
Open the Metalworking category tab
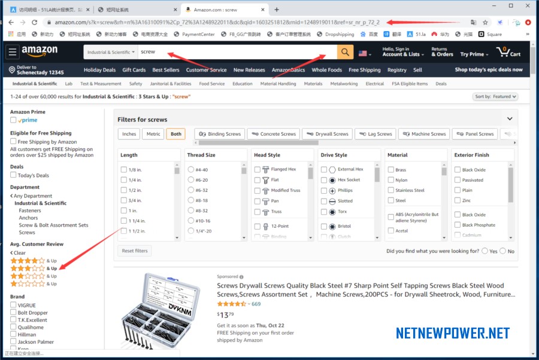[x=344, y=84]
